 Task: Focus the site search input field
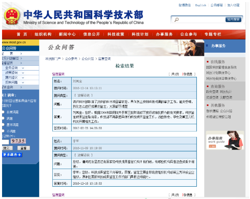point(202,20)
